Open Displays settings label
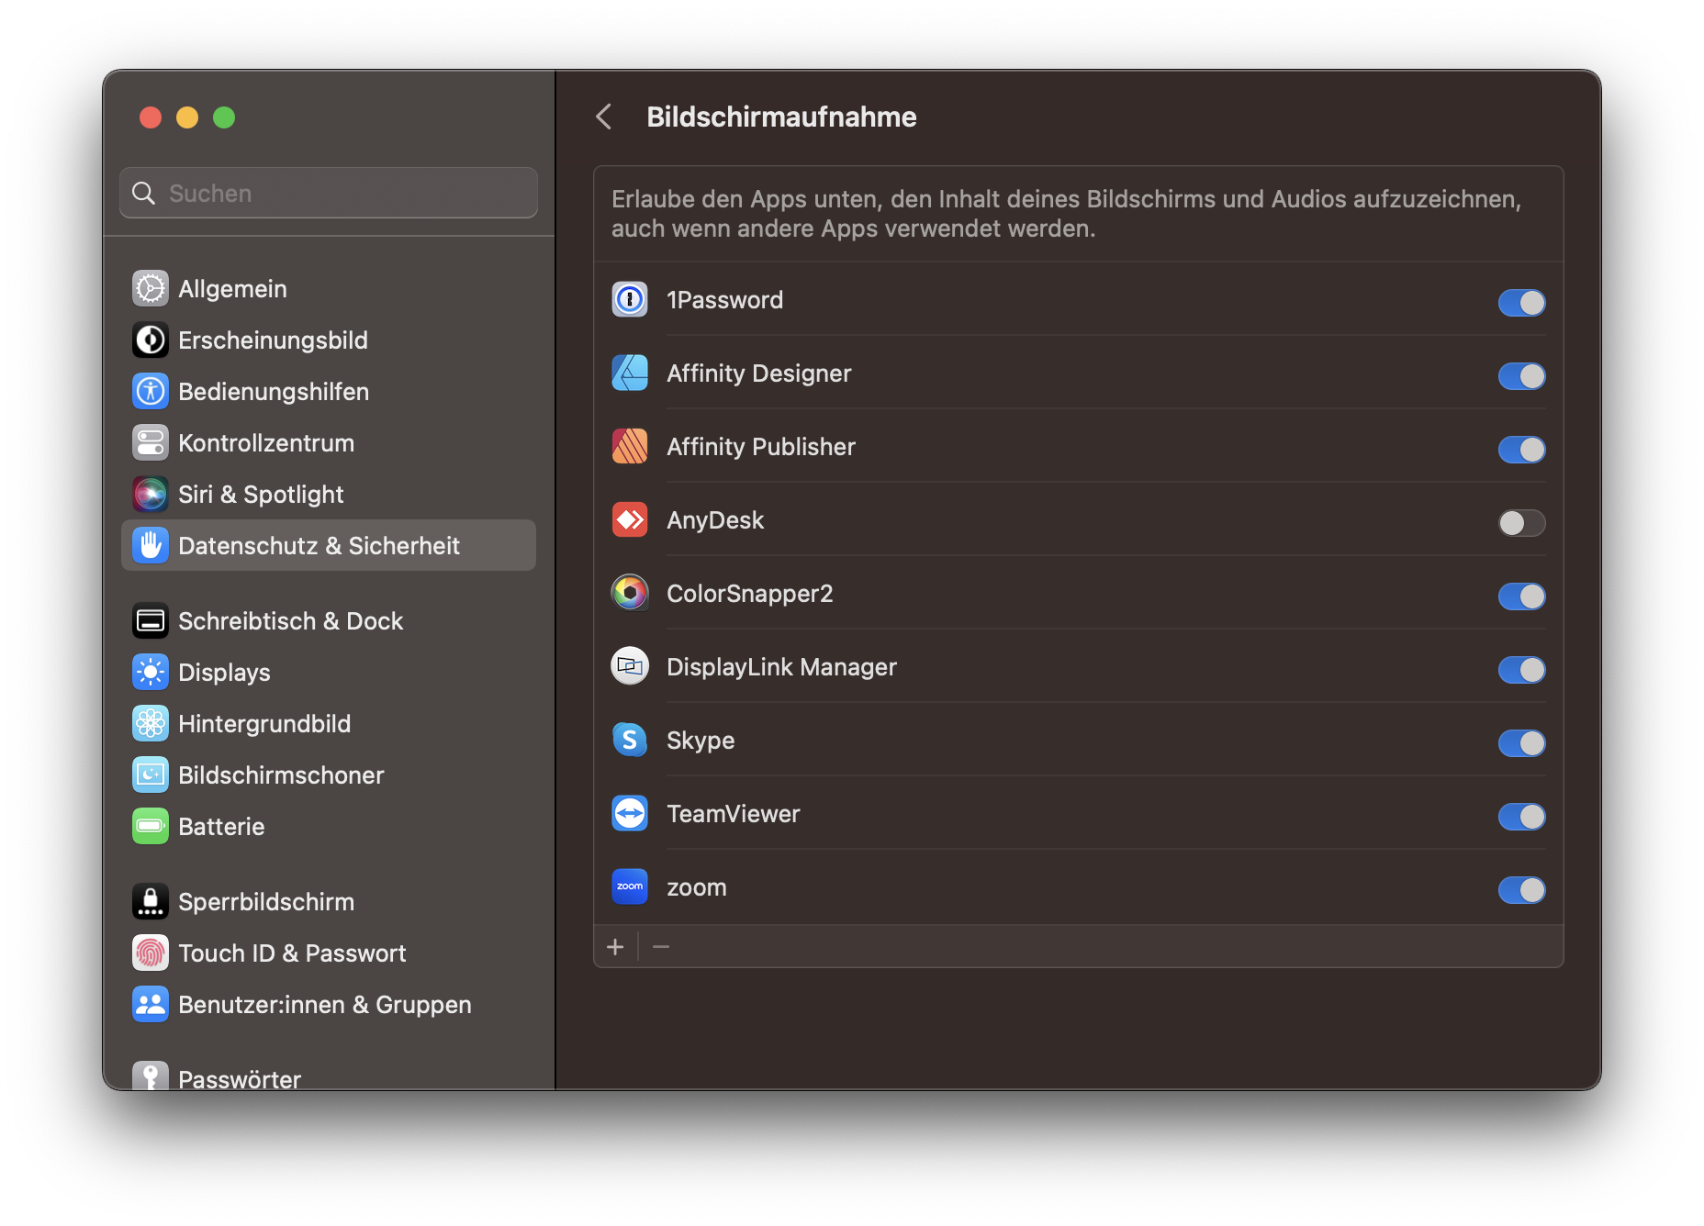Screen dimensions: 1704x1226 pos(224,672)
